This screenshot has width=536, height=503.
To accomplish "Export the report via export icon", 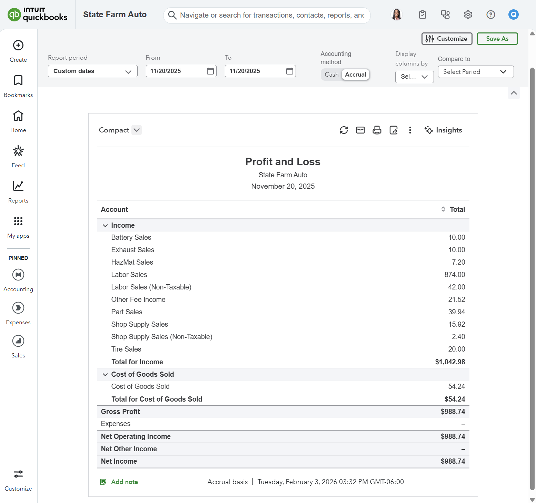I will pos(393,130).
